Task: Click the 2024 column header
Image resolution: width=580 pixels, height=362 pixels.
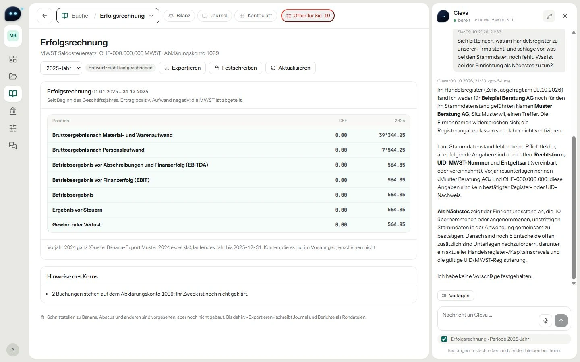Action: [x=400, y=121]
